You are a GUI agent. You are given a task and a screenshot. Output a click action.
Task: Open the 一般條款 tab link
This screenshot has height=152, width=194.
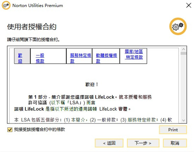click(40, 58)
